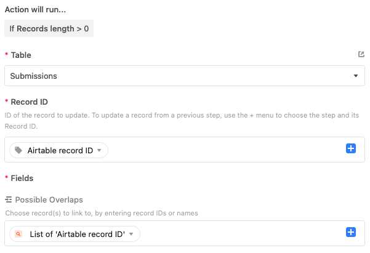
Task: Expand the Airtable record ID token caret
Action: (x=99, y=150)
